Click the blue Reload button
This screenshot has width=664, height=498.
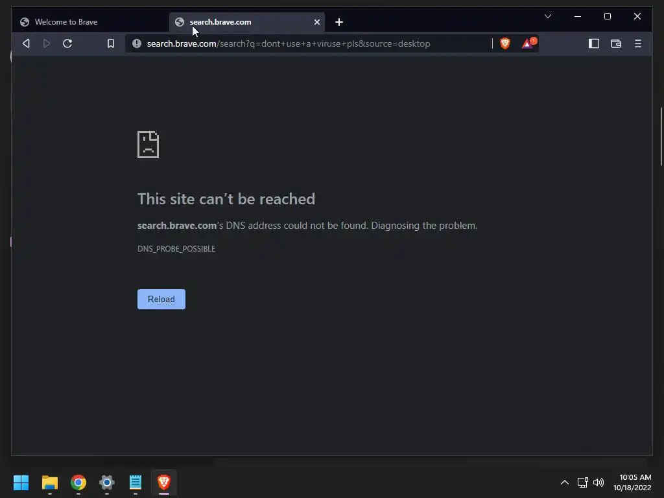(161, 299)
